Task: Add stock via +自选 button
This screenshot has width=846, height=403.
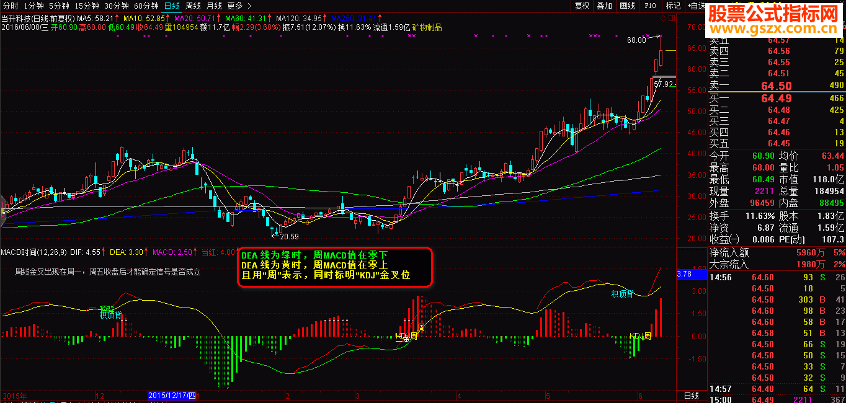Action: point(696,6)
